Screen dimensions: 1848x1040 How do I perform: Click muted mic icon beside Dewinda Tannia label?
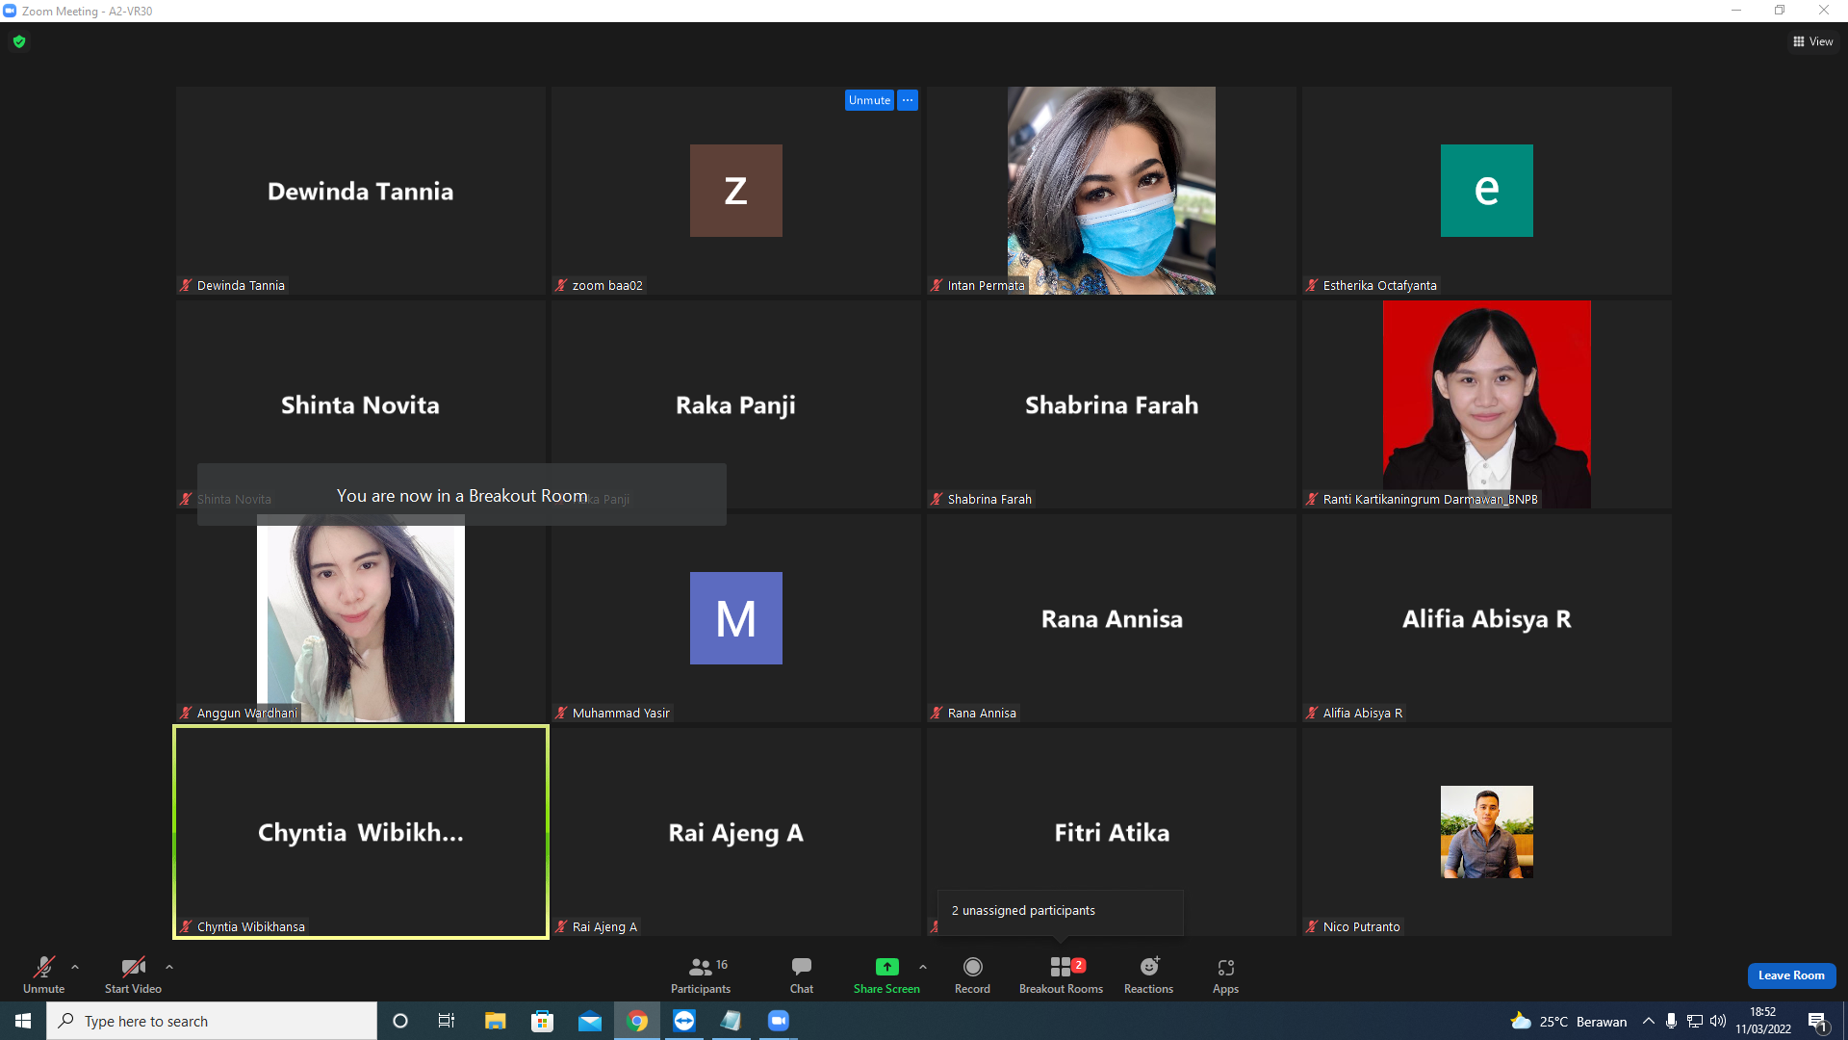pos(186,285)
